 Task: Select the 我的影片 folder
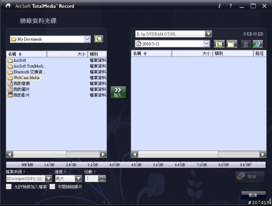coord(19,95)
